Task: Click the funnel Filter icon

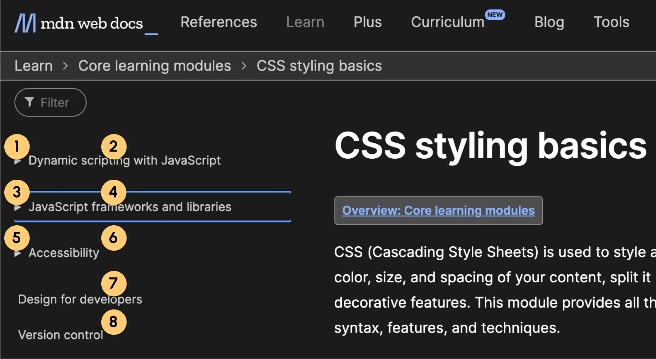Action: [30, 102]
